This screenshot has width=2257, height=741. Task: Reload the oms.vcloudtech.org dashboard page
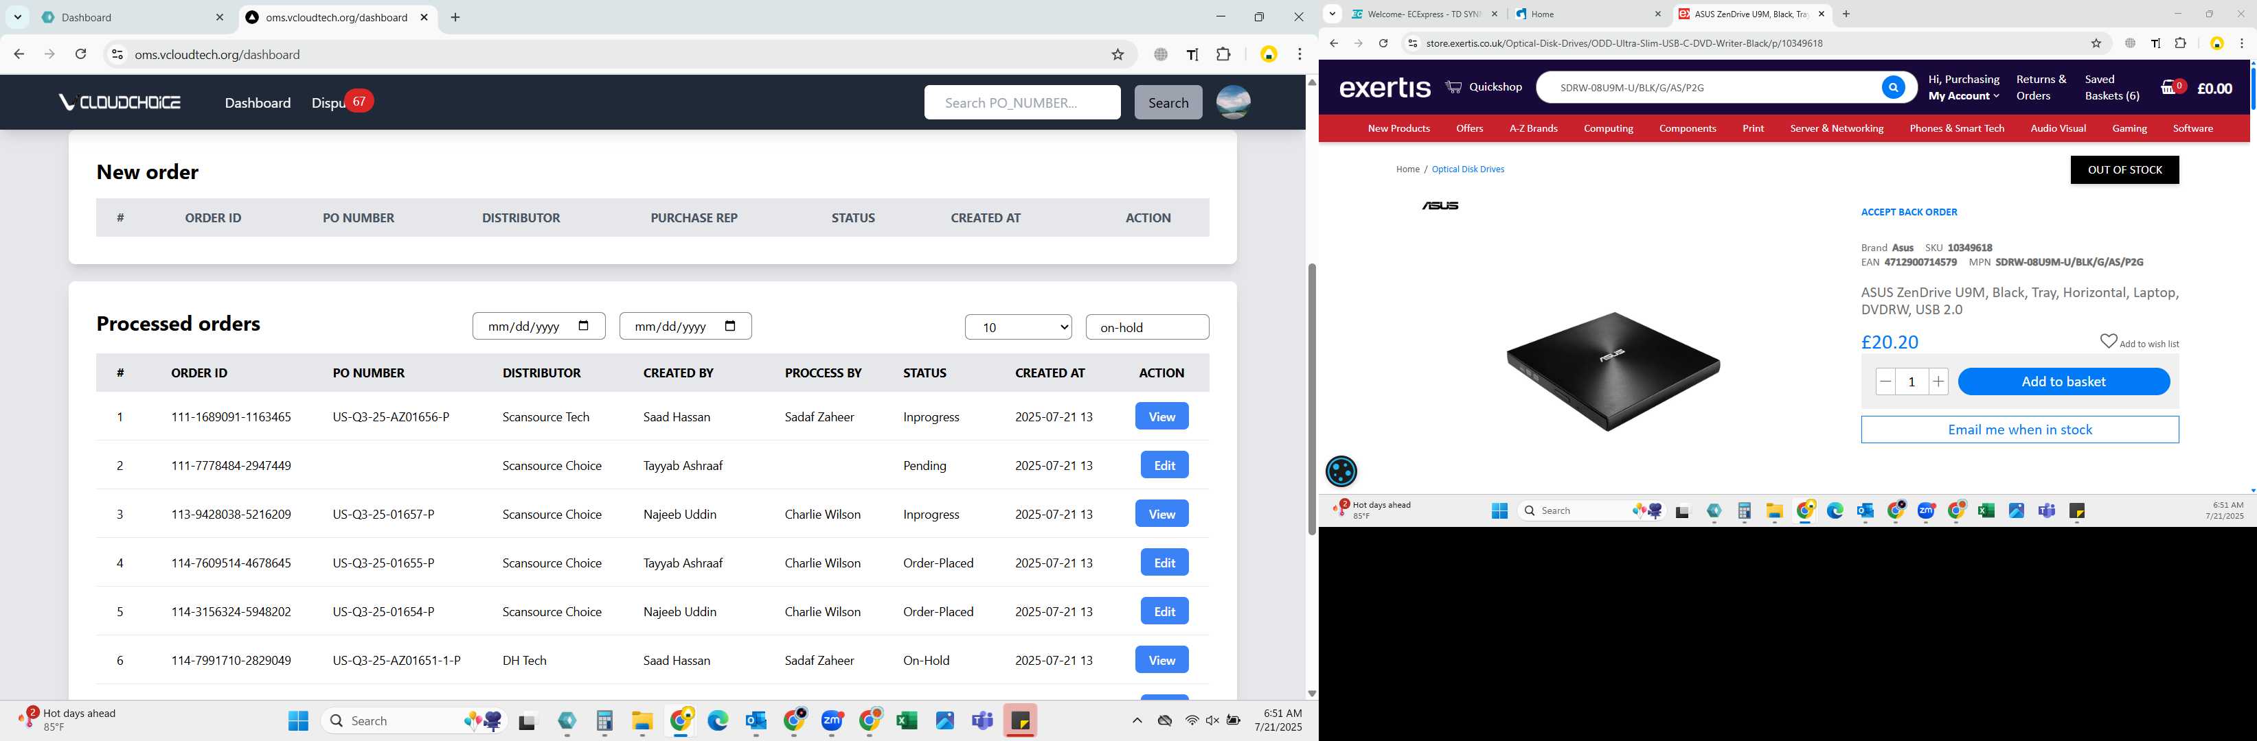[80, 54]
